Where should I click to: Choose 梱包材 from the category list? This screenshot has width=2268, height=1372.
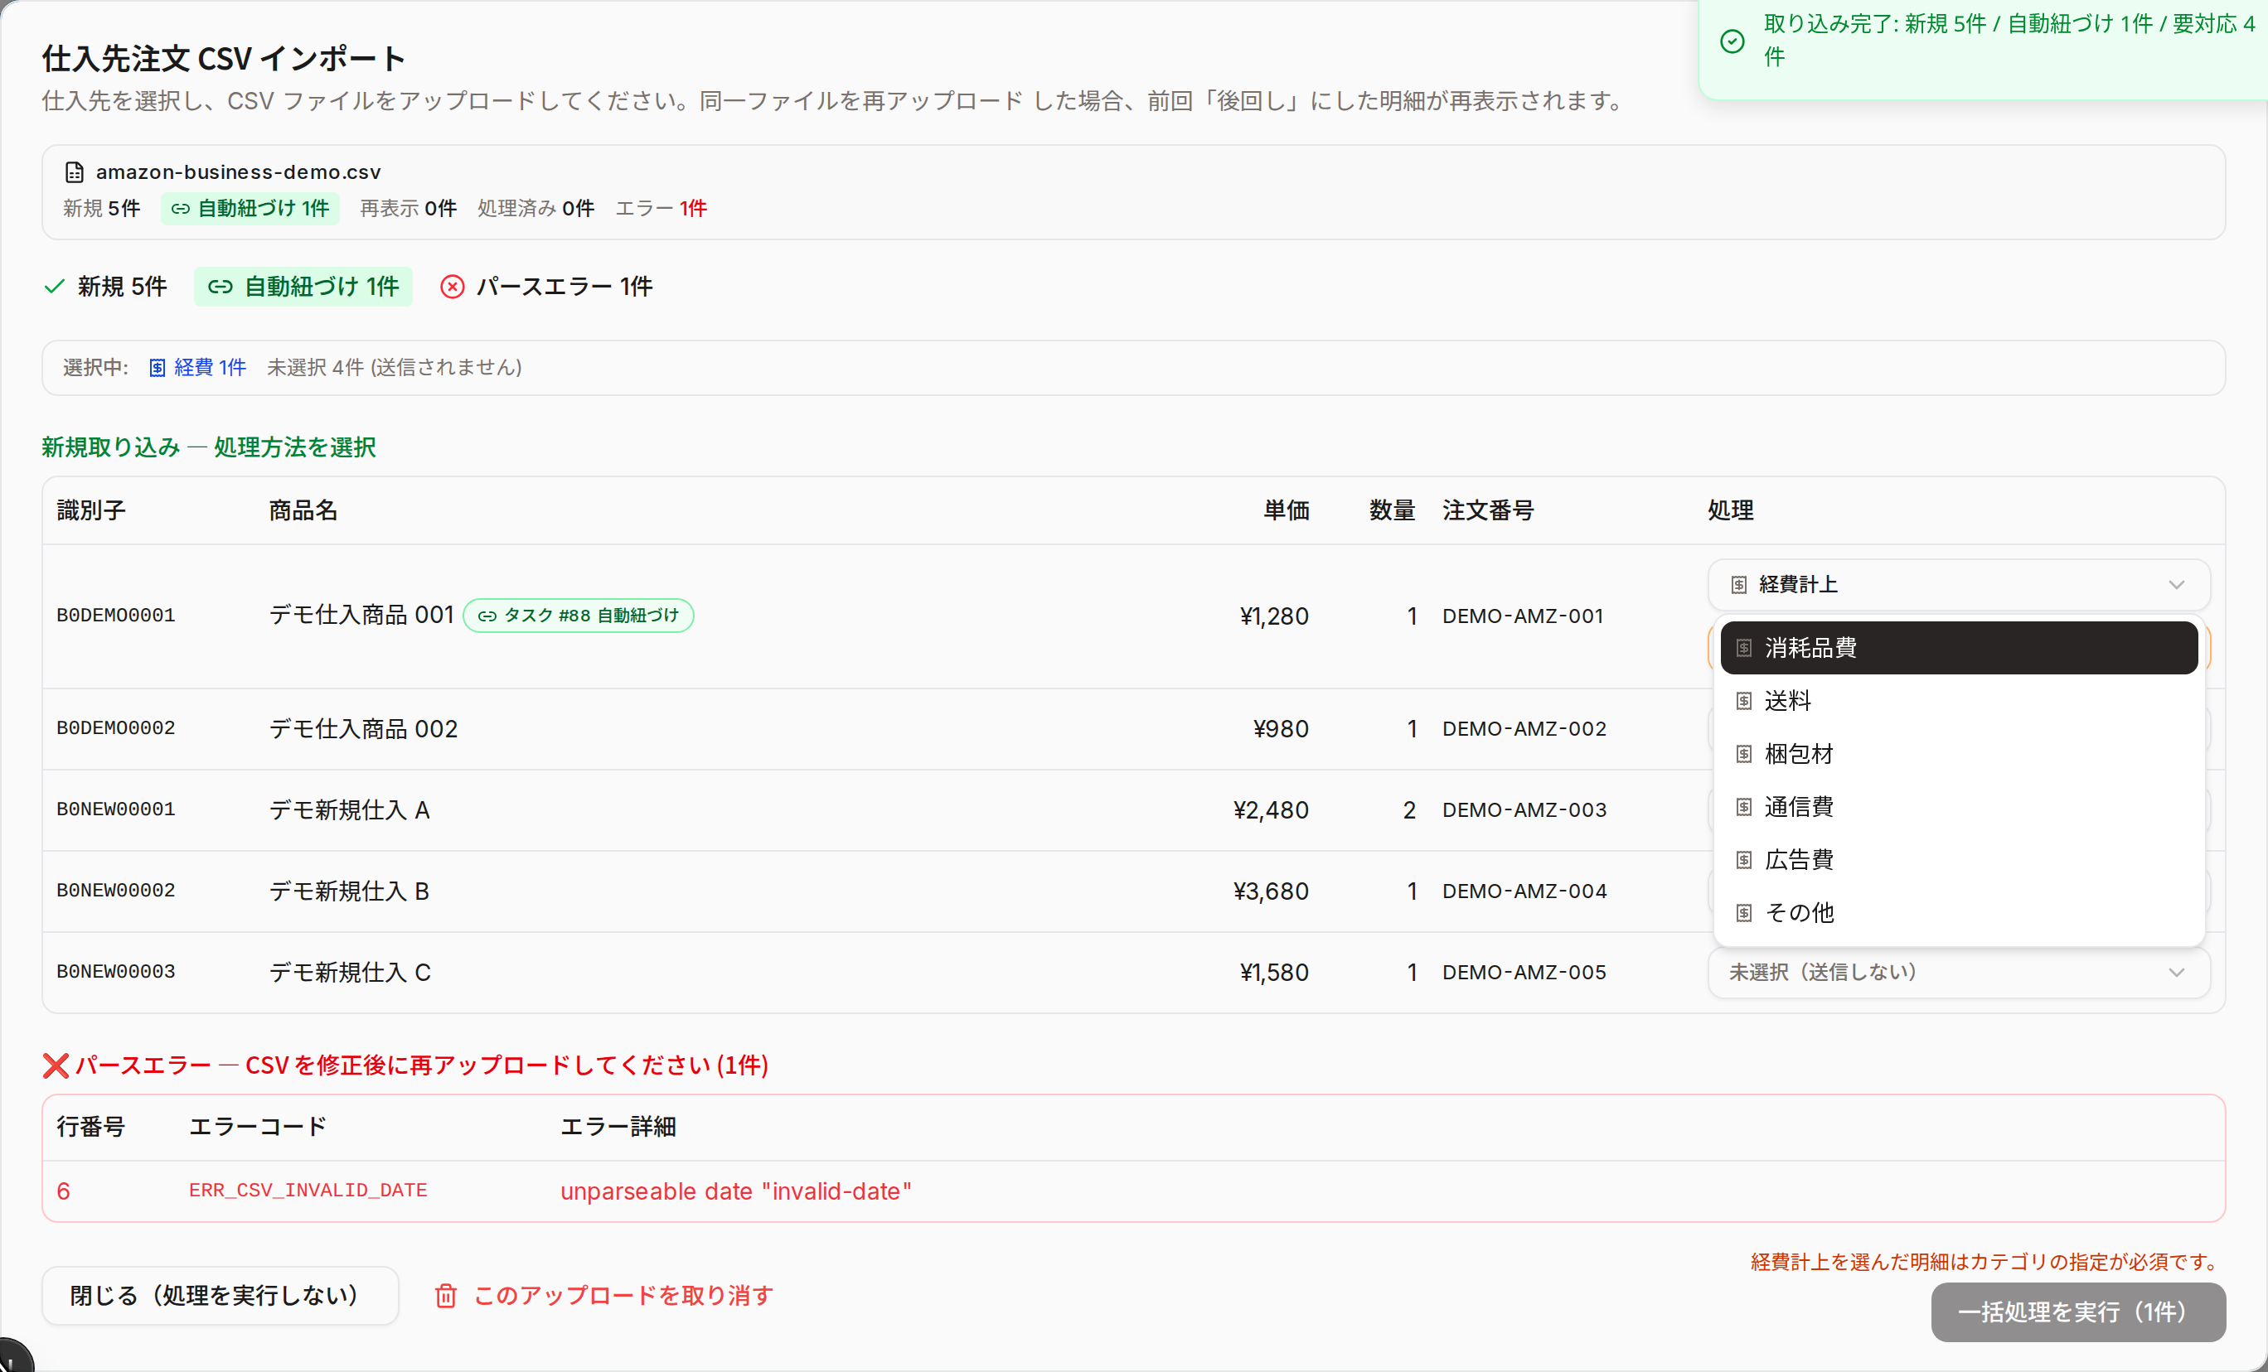(x=1958, y=754)
